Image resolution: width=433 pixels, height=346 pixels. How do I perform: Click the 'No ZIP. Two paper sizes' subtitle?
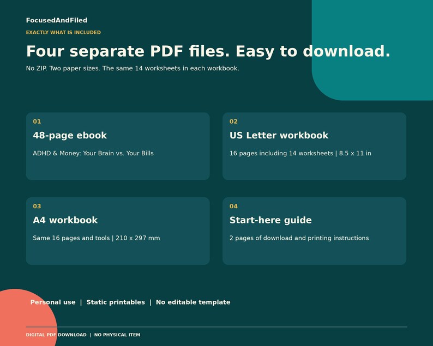coord(133,68)
